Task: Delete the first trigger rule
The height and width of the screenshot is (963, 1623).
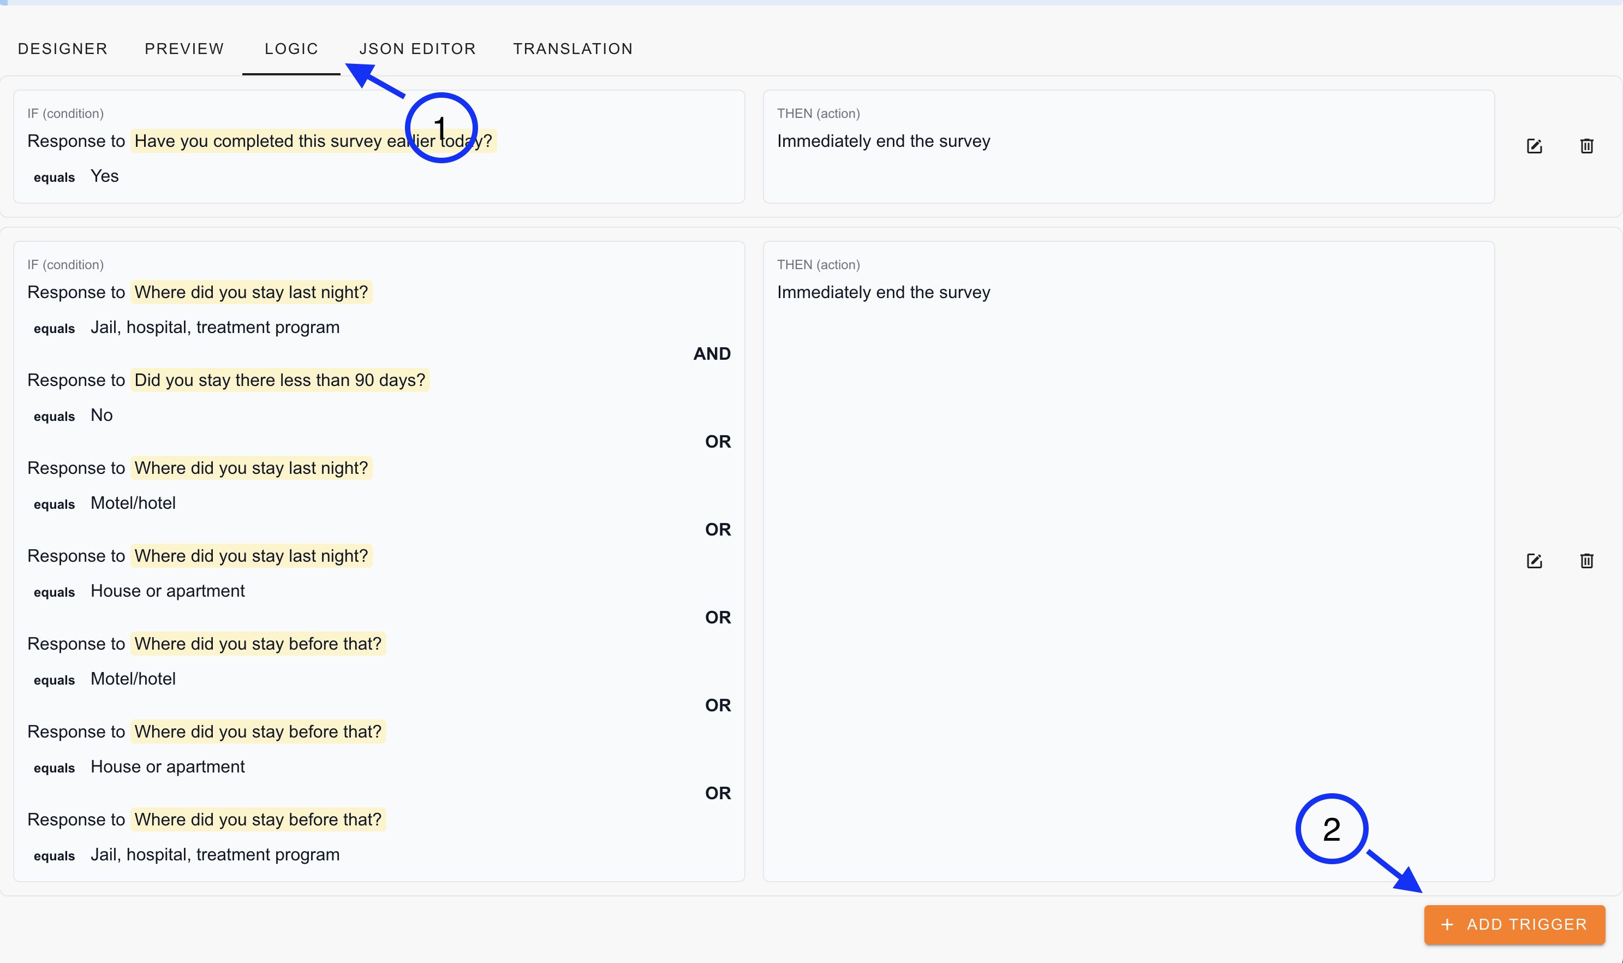Action: click(1586, 146)
